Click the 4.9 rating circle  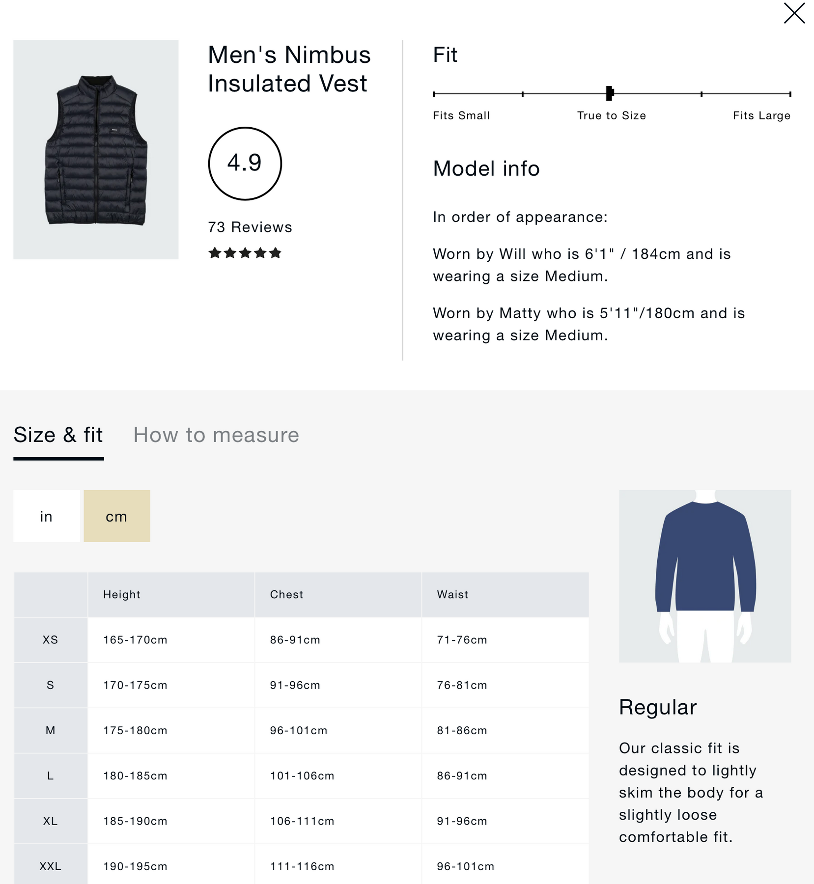(245, 164)
